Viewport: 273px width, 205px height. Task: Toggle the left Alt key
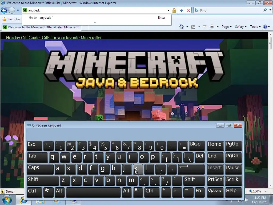coord(59,192)
